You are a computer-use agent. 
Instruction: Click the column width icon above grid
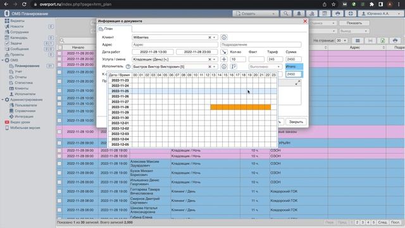tap(370, 41)
